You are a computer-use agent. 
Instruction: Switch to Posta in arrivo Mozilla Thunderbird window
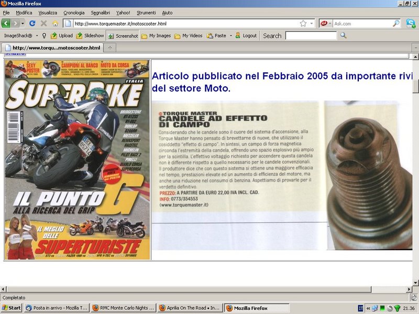click(57, 308)
